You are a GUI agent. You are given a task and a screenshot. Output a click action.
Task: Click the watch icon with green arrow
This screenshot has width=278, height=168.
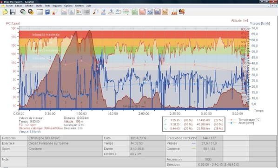tap(23, 12)
